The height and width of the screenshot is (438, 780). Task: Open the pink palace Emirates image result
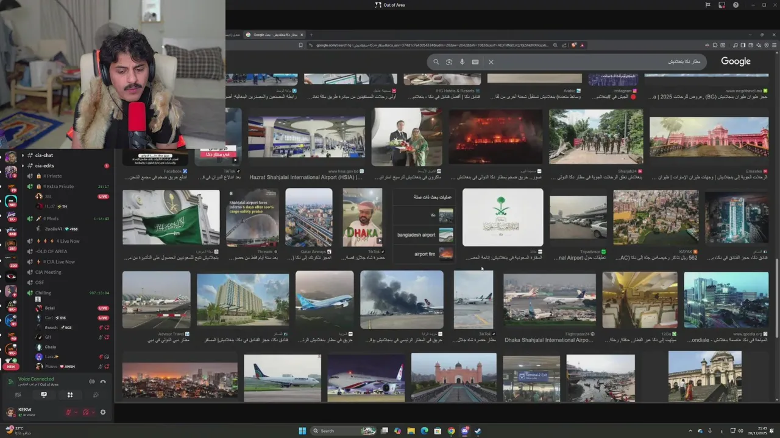tap(709, 137)
